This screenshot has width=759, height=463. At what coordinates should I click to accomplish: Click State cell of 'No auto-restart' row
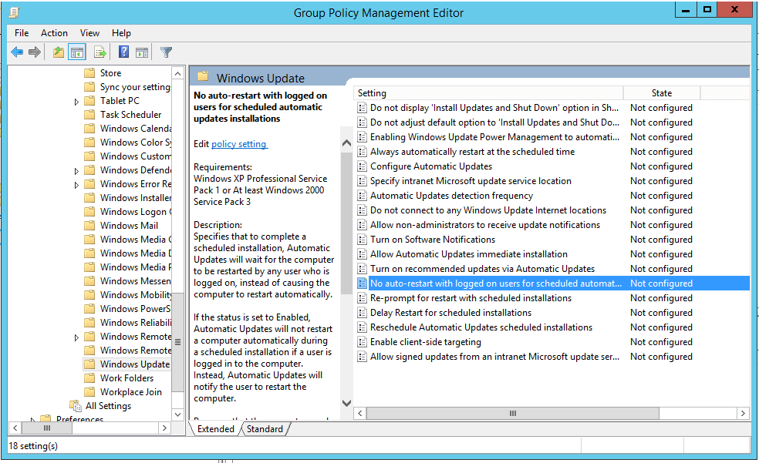click(x=661, y=284)
